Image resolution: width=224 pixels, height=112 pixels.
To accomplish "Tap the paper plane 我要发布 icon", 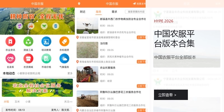I will (134, 4).
